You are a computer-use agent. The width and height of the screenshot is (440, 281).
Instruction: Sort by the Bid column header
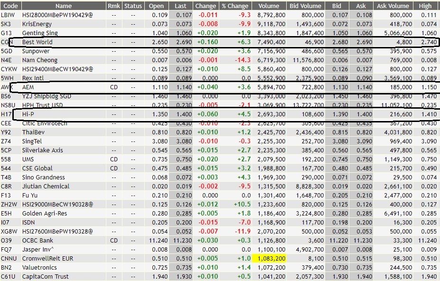click(x=337, y=6)
